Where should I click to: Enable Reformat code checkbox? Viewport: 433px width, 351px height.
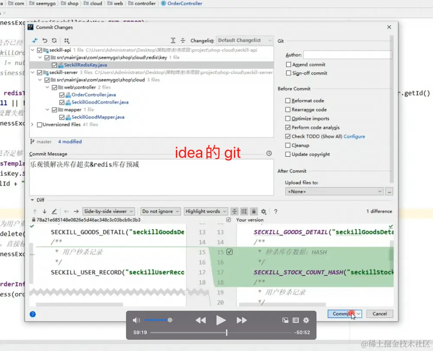[x=288, y=101]
